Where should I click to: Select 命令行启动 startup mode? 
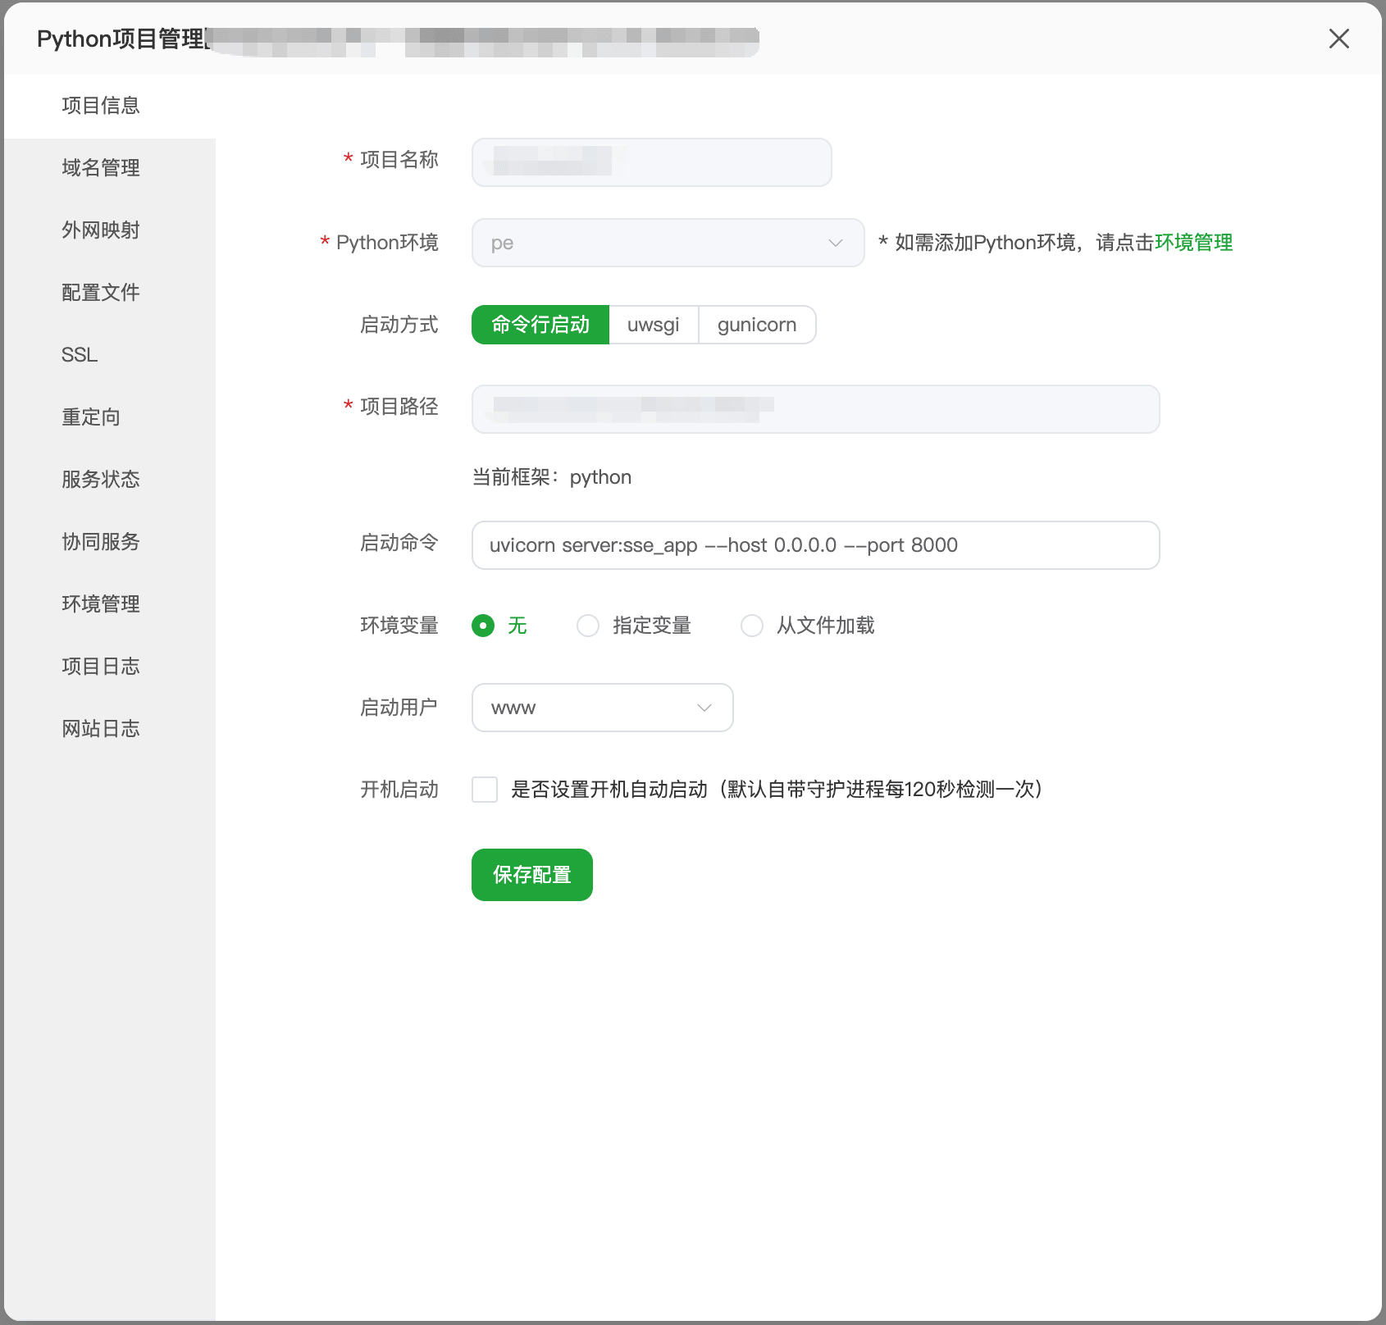(x=540, y=325)
